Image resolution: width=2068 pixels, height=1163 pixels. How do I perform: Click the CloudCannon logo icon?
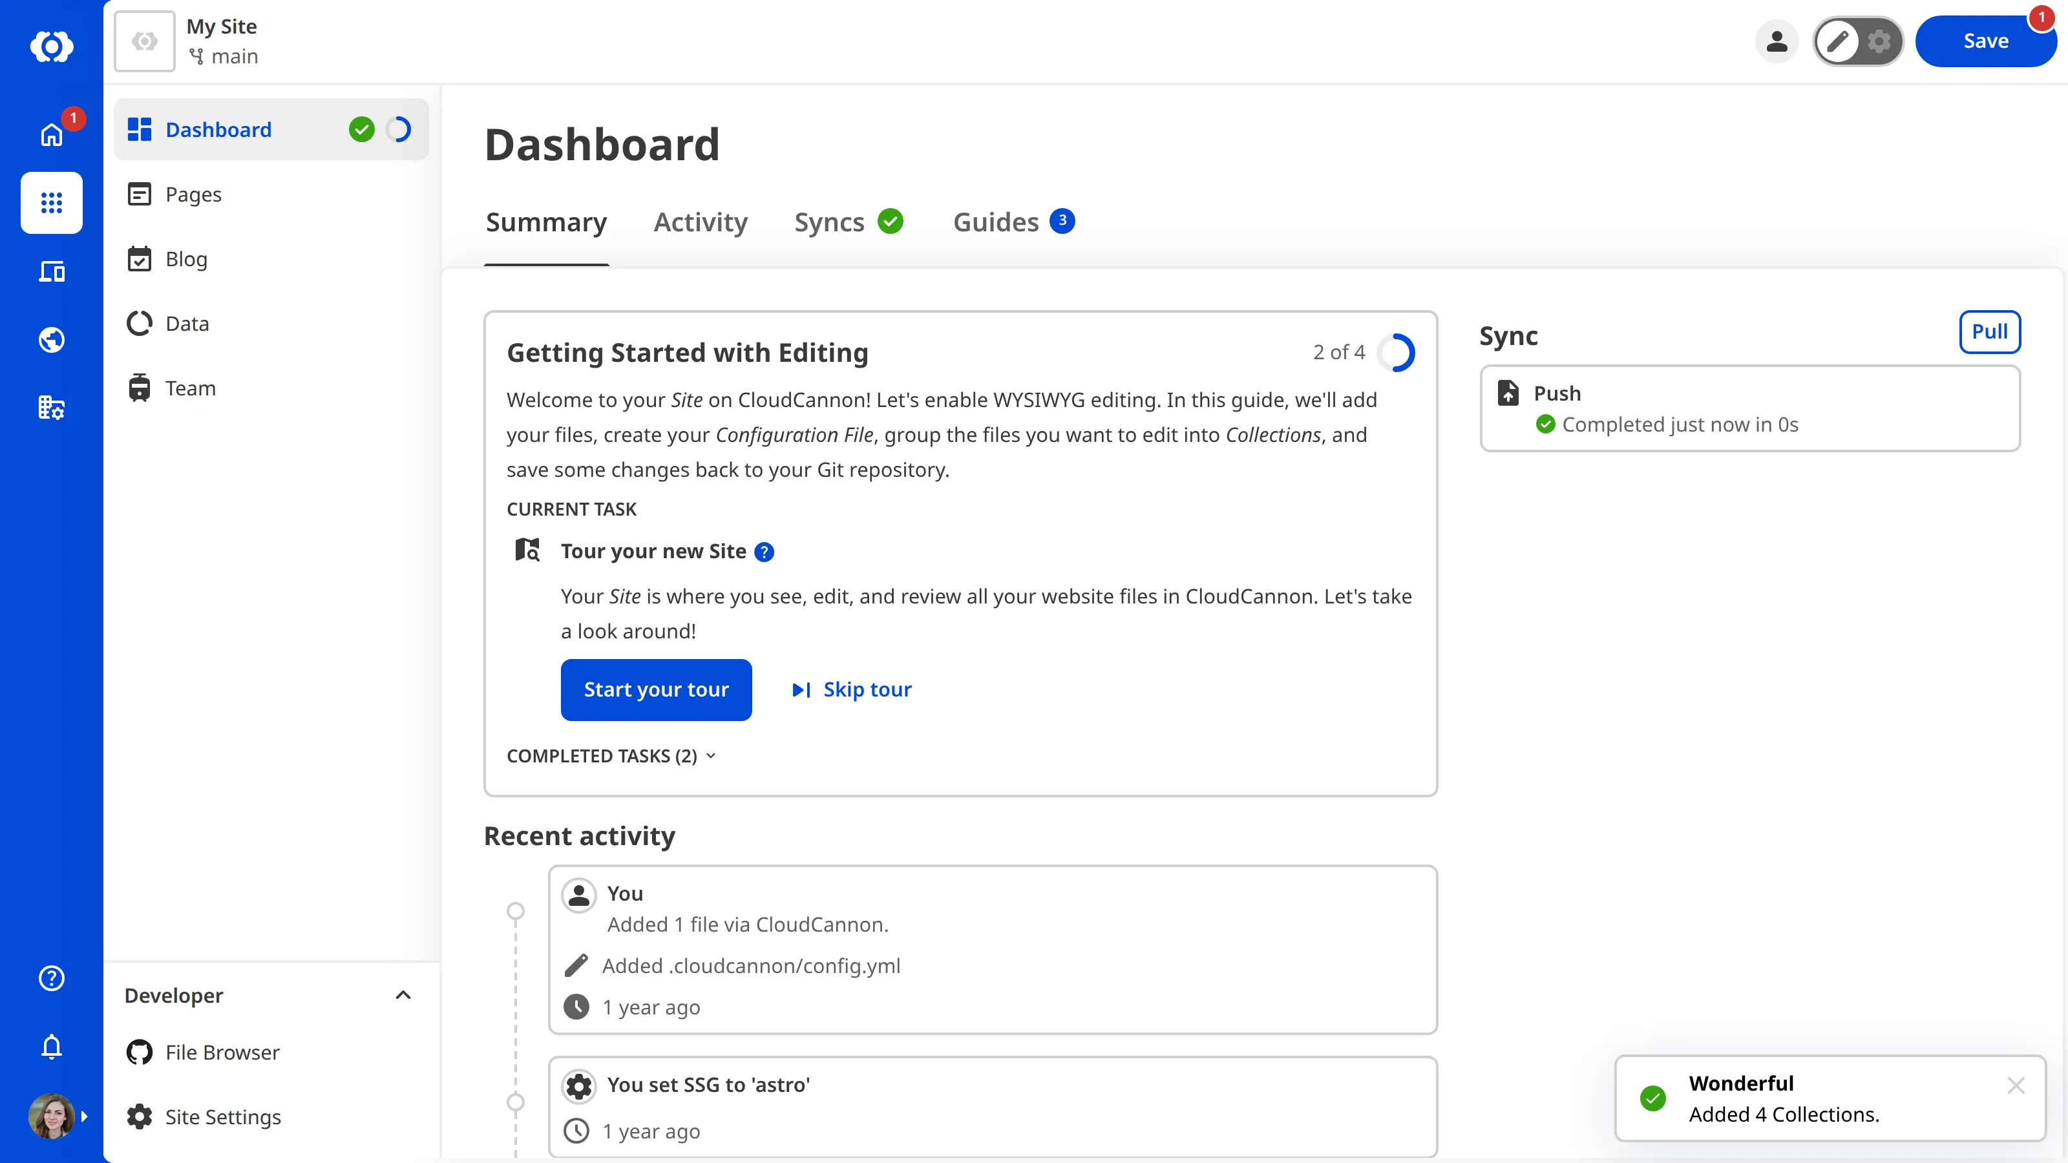coord(52,46)
